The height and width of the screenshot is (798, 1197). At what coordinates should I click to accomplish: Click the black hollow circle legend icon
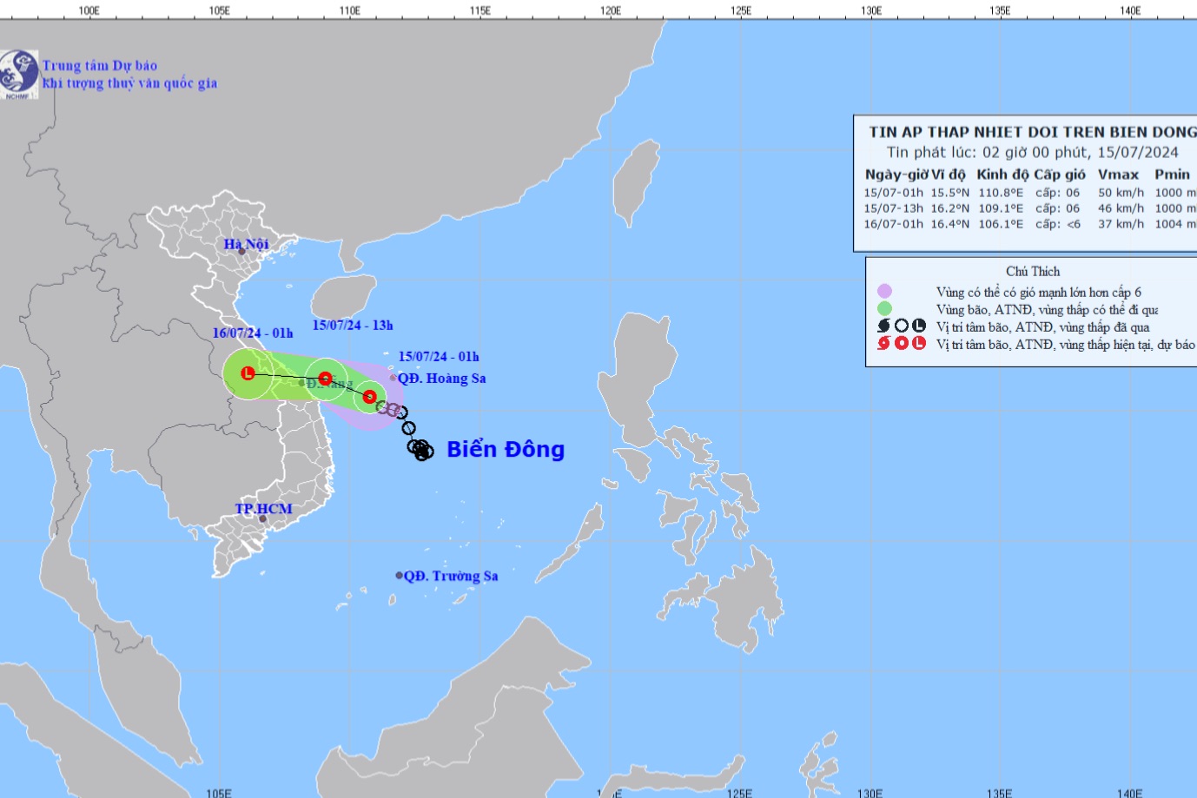coord(902,326)
